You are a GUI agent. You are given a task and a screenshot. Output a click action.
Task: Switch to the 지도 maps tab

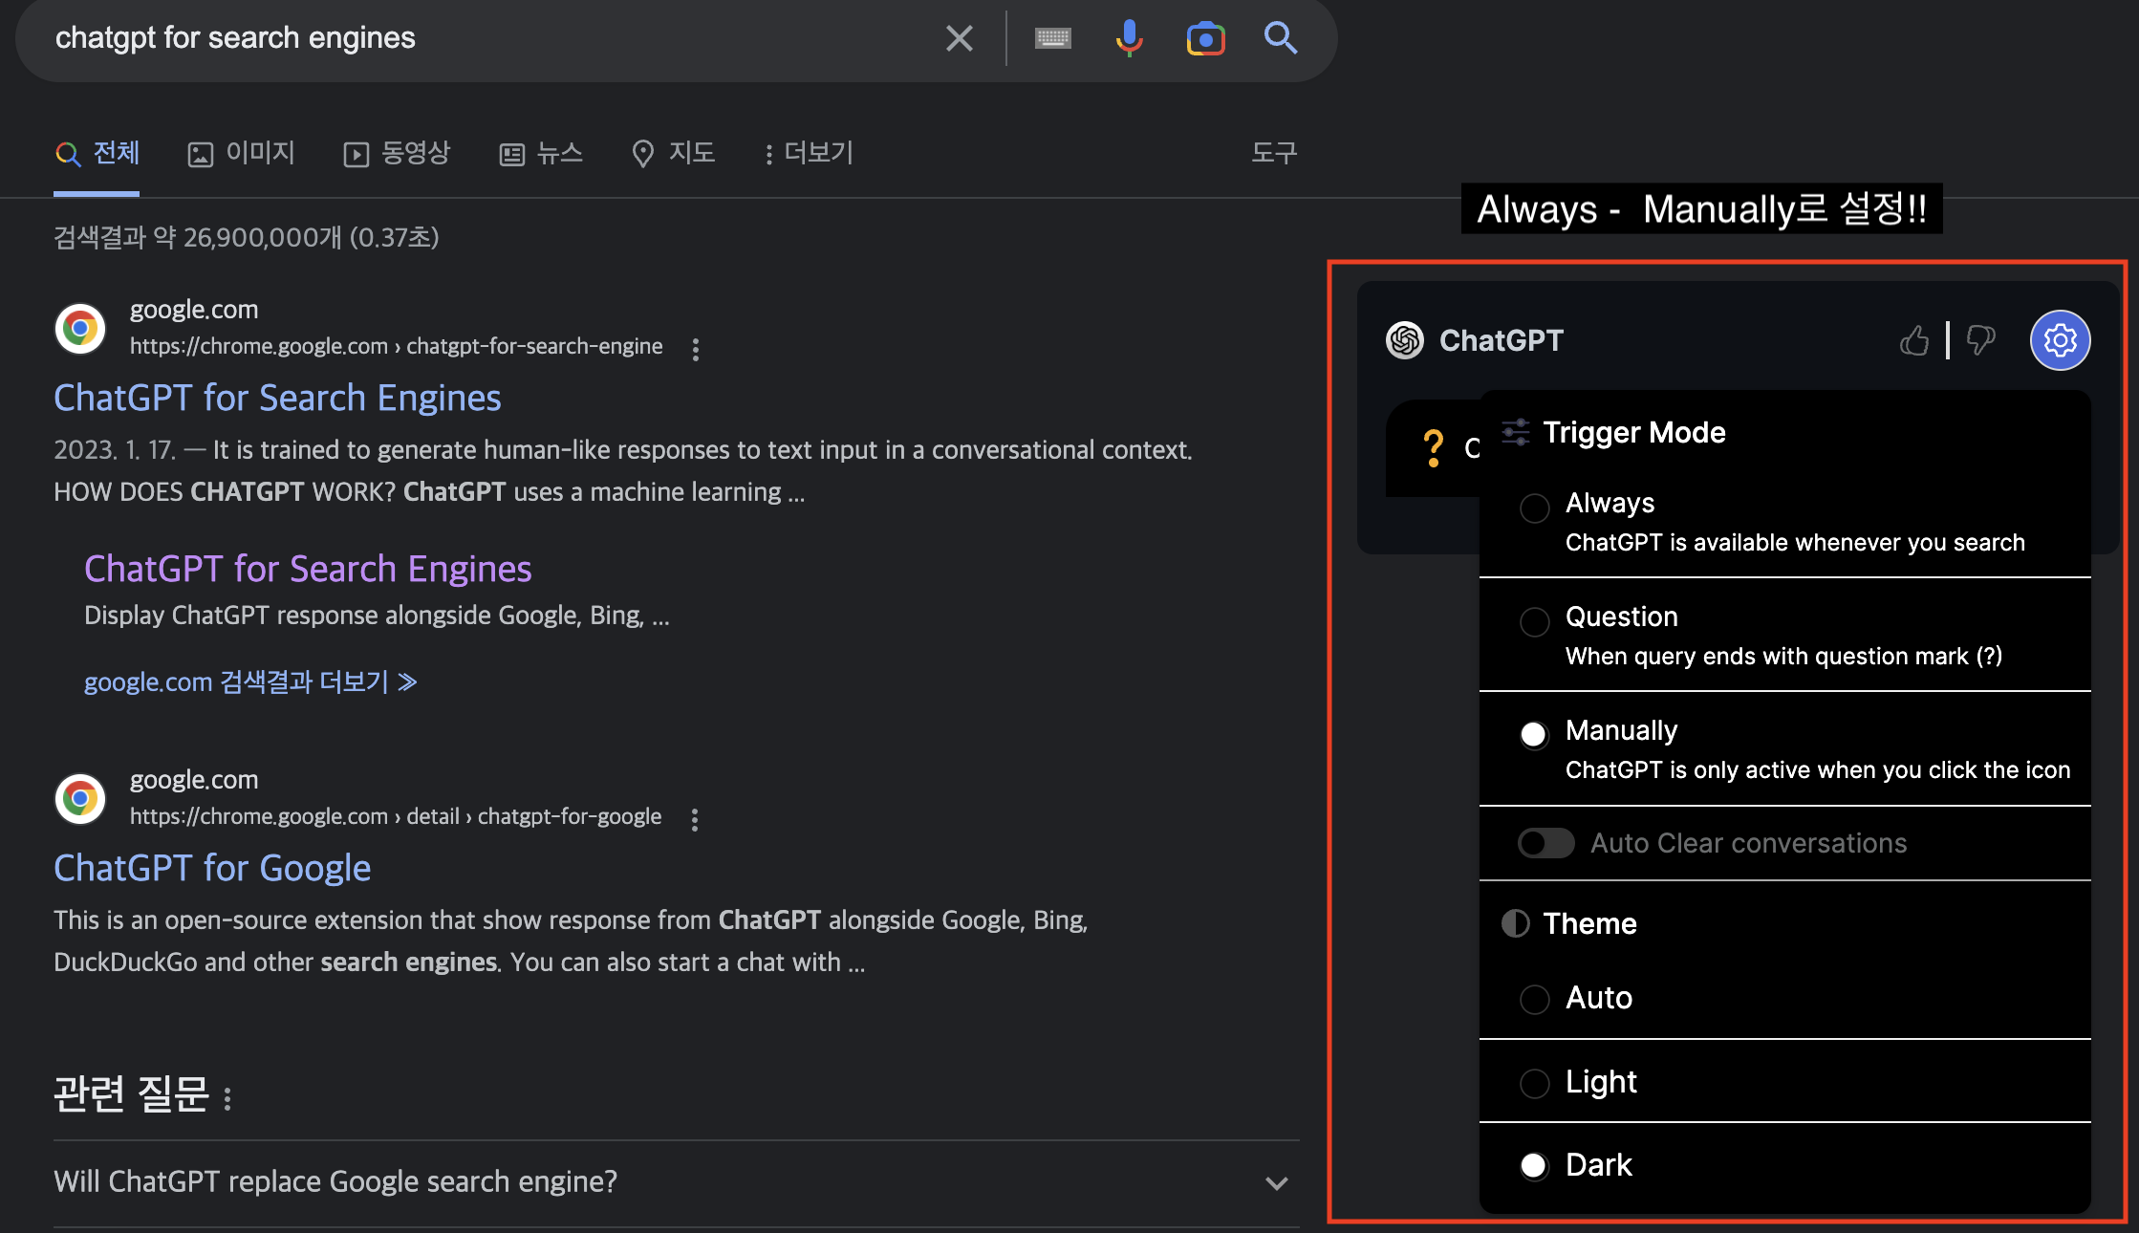point(673,153)
